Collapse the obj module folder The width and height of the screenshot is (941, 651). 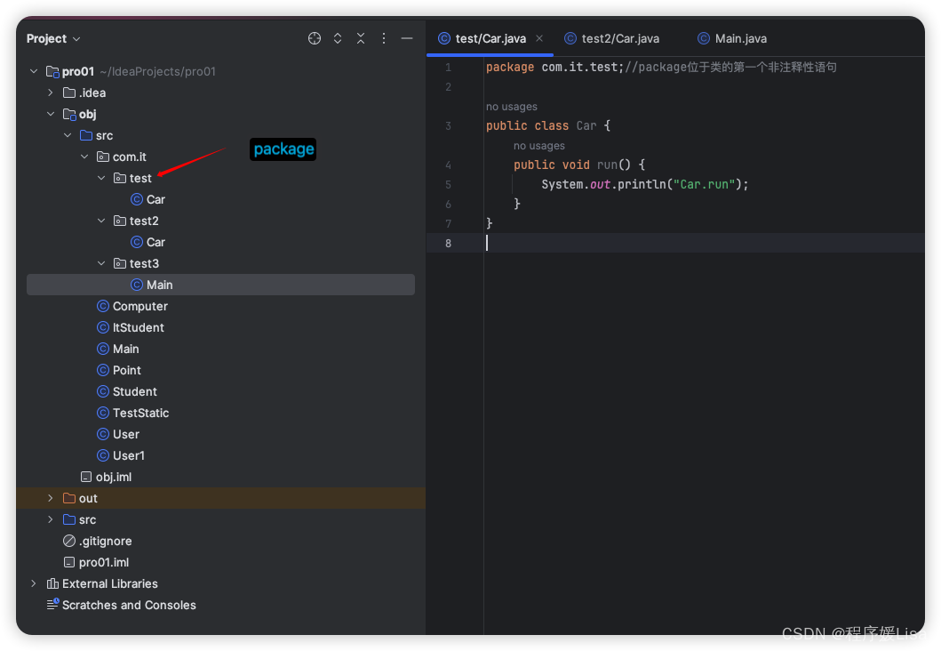pos(51,114)
